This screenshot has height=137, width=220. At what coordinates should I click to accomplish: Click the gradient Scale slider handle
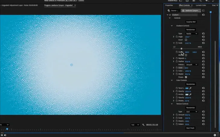tap(181, 49)
